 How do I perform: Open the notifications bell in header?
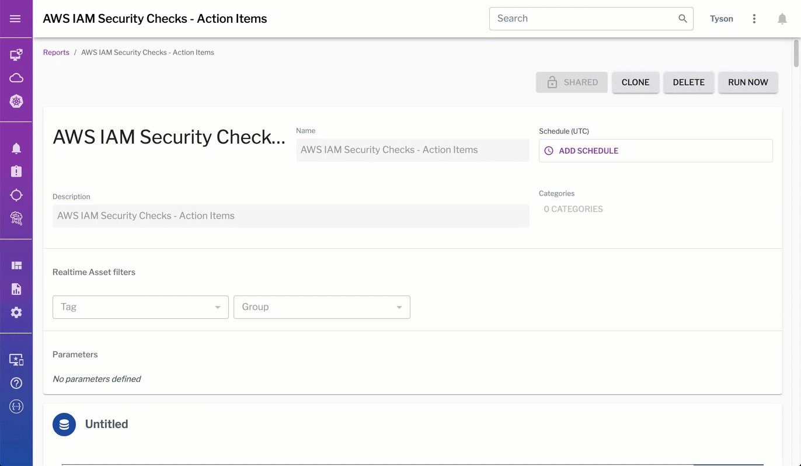pyautogui.click(x=782, y=19)
